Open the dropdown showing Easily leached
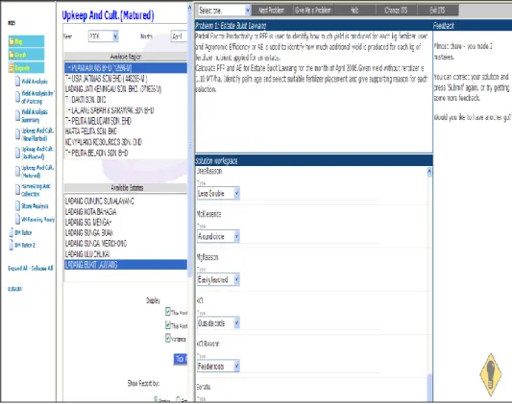The image size is (512, 404). (218, 280)
